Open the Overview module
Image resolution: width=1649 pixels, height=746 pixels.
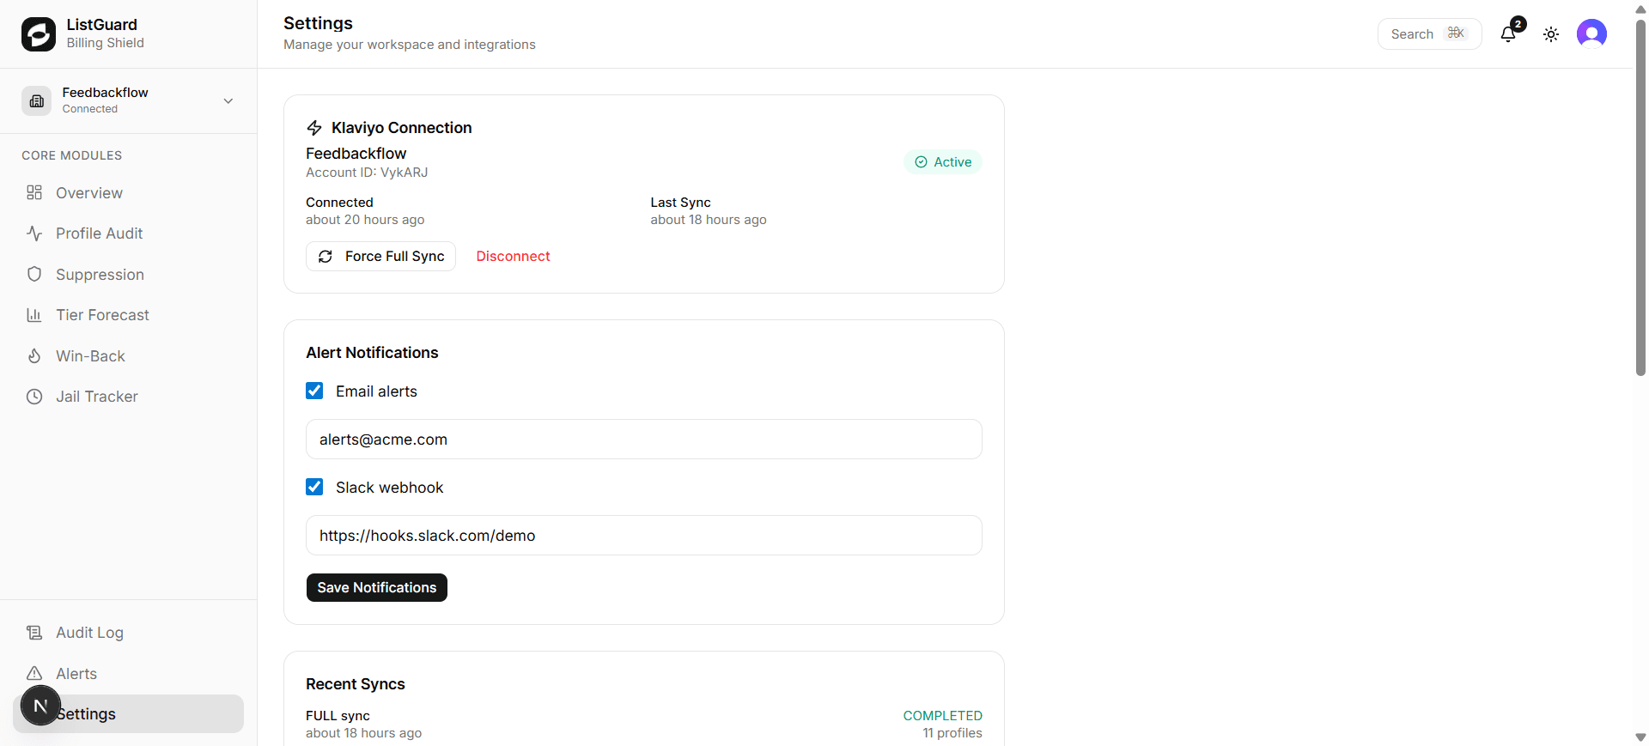(x=89, y=193)
